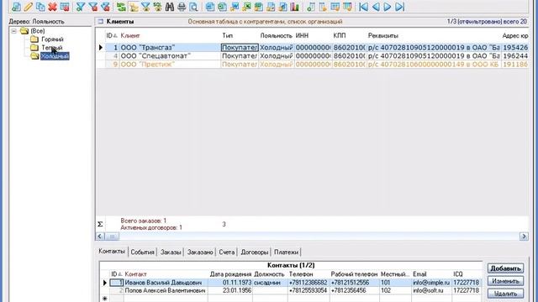Click the Покупатель type cell of Трансгаз

coord(240,48)
